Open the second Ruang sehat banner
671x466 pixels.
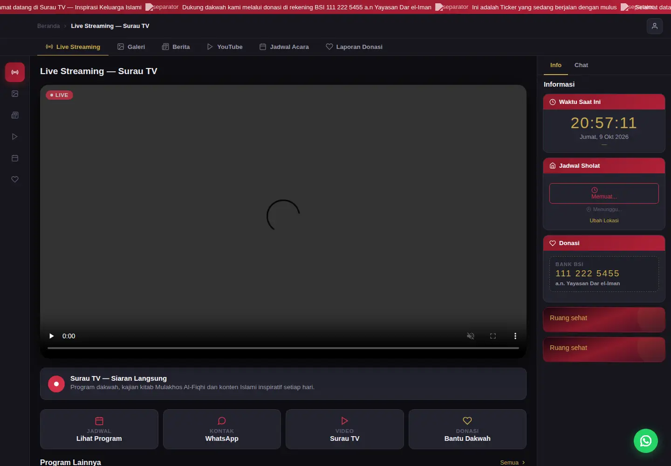pos(604,349)
